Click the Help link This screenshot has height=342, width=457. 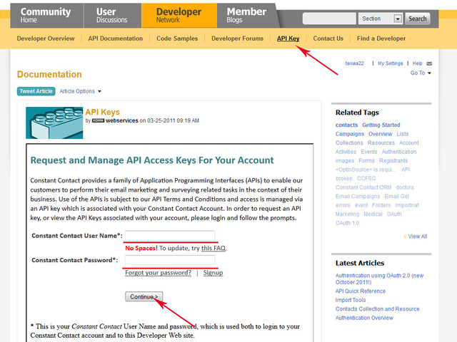coord(417,63)
